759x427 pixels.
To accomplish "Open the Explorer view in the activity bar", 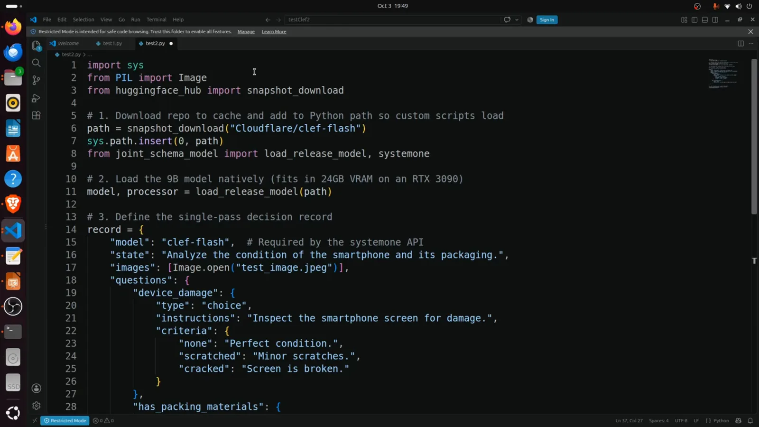I will pos(36,46).
